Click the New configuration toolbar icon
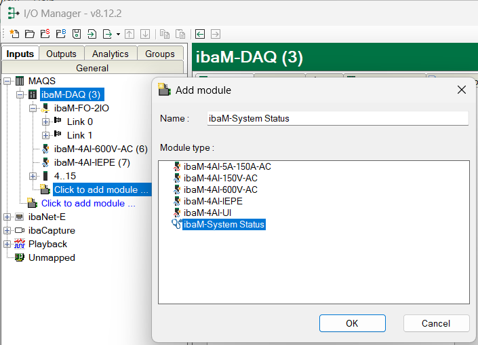 coord(15,34)
